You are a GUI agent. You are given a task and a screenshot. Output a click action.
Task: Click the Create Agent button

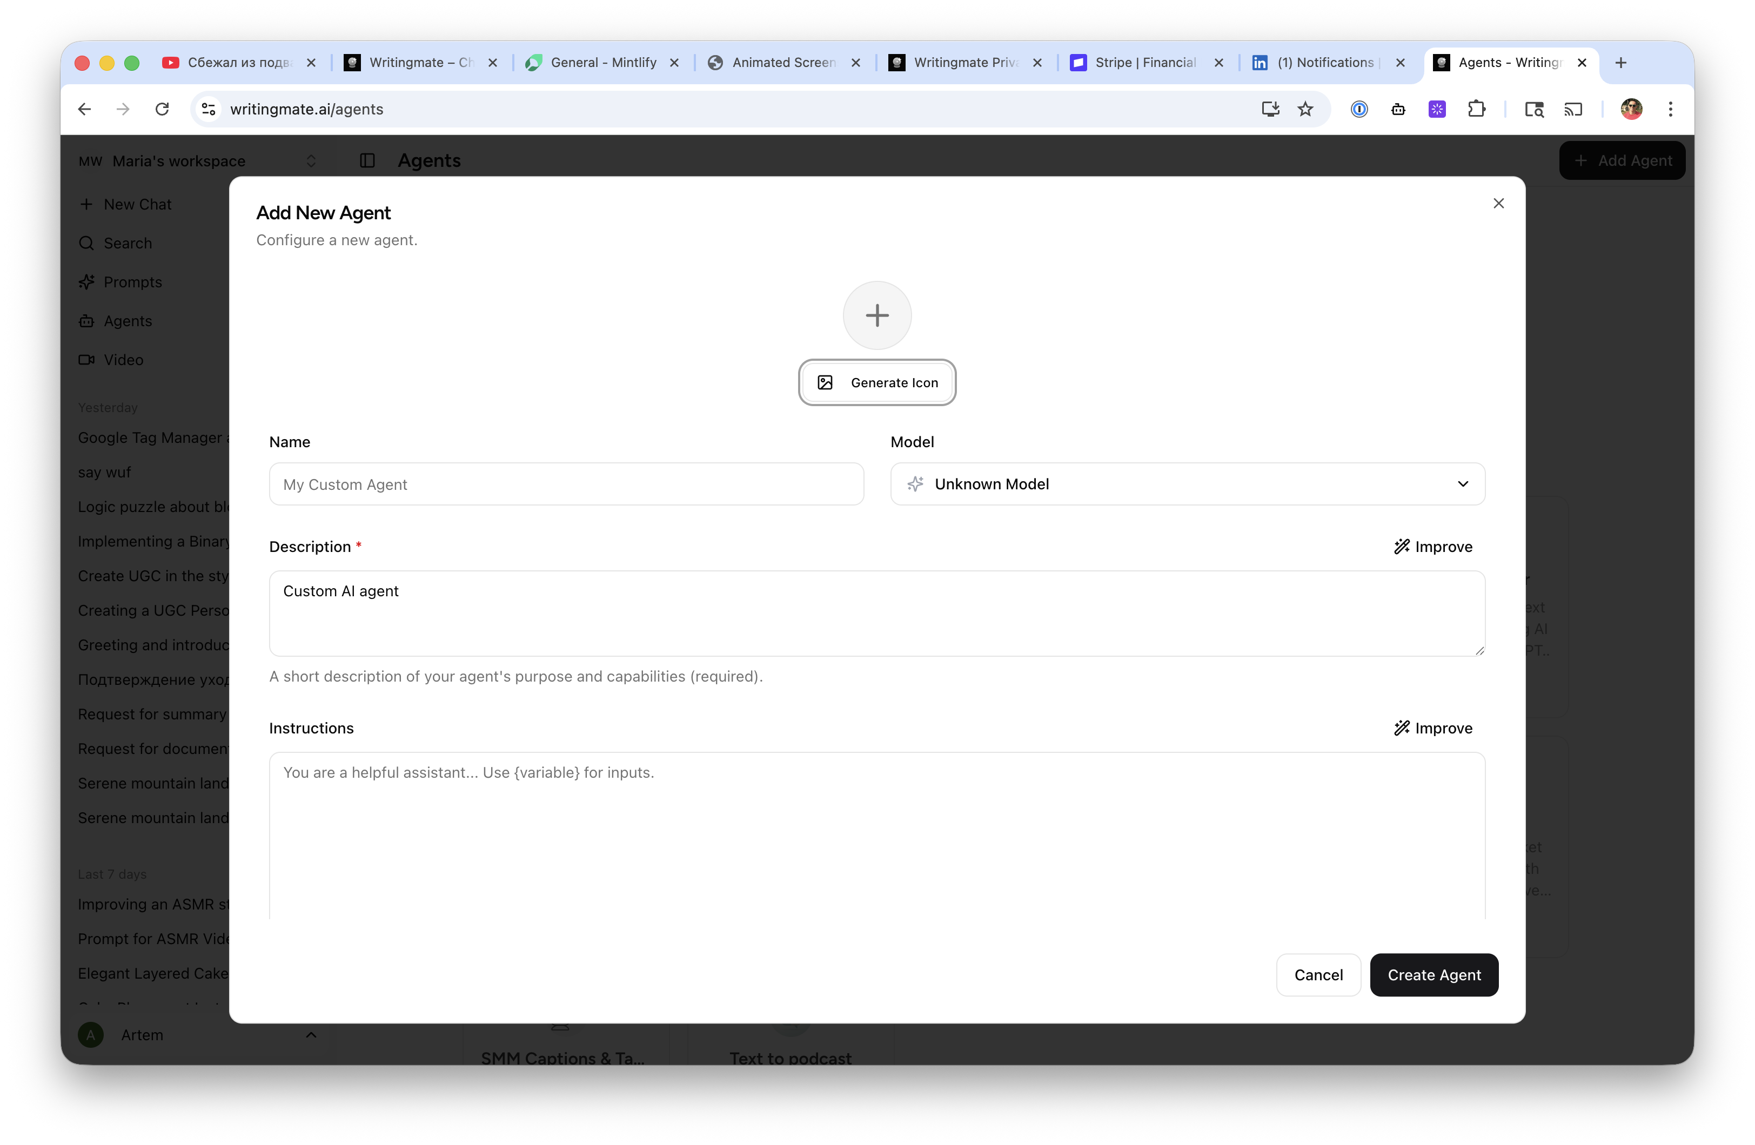(1434, 975)
